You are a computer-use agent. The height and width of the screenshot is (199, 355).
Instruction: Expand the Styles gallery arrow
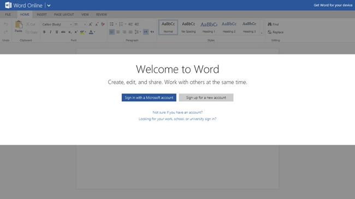click(262, 33)
